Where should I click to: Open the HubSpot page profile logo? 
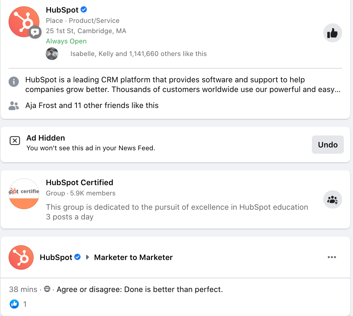pyautogui.click(x=24, y=22)
